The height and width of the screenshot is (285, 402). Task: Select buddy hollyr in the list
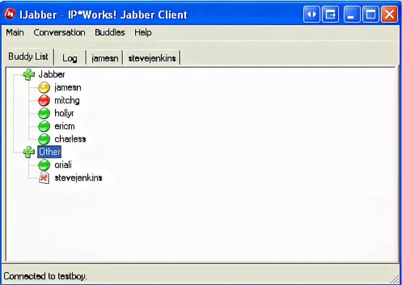tap(64, 113)
